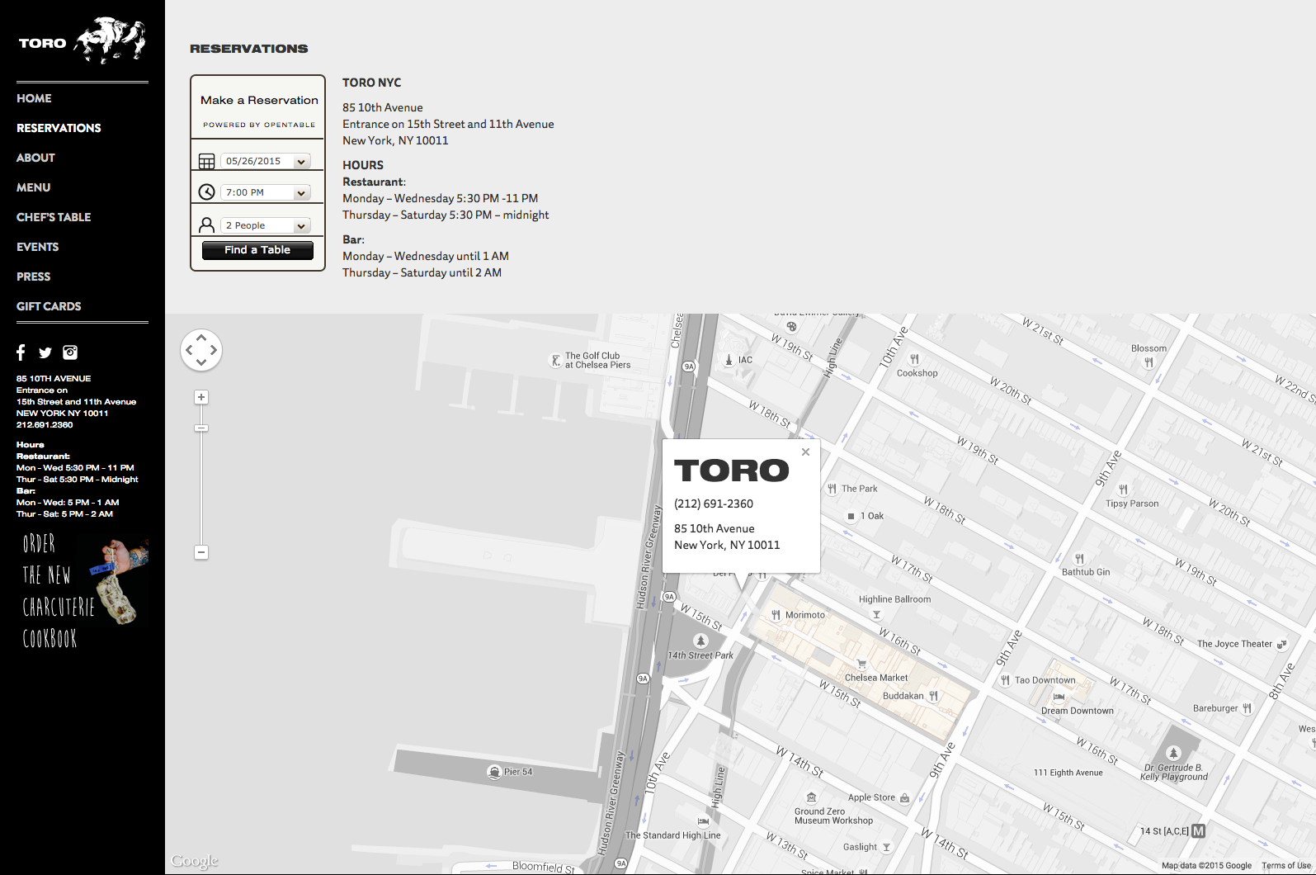Open the 7:00 PM time dropdown
This screenshot has width=1316, height=875.
point(266,192)
